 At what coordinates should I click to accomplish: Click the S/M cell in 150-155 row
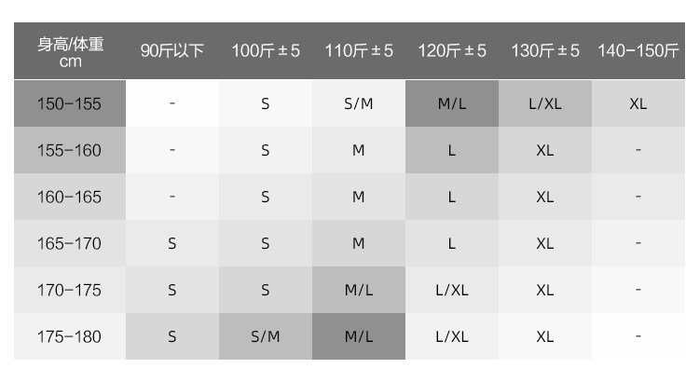point(359,103)
